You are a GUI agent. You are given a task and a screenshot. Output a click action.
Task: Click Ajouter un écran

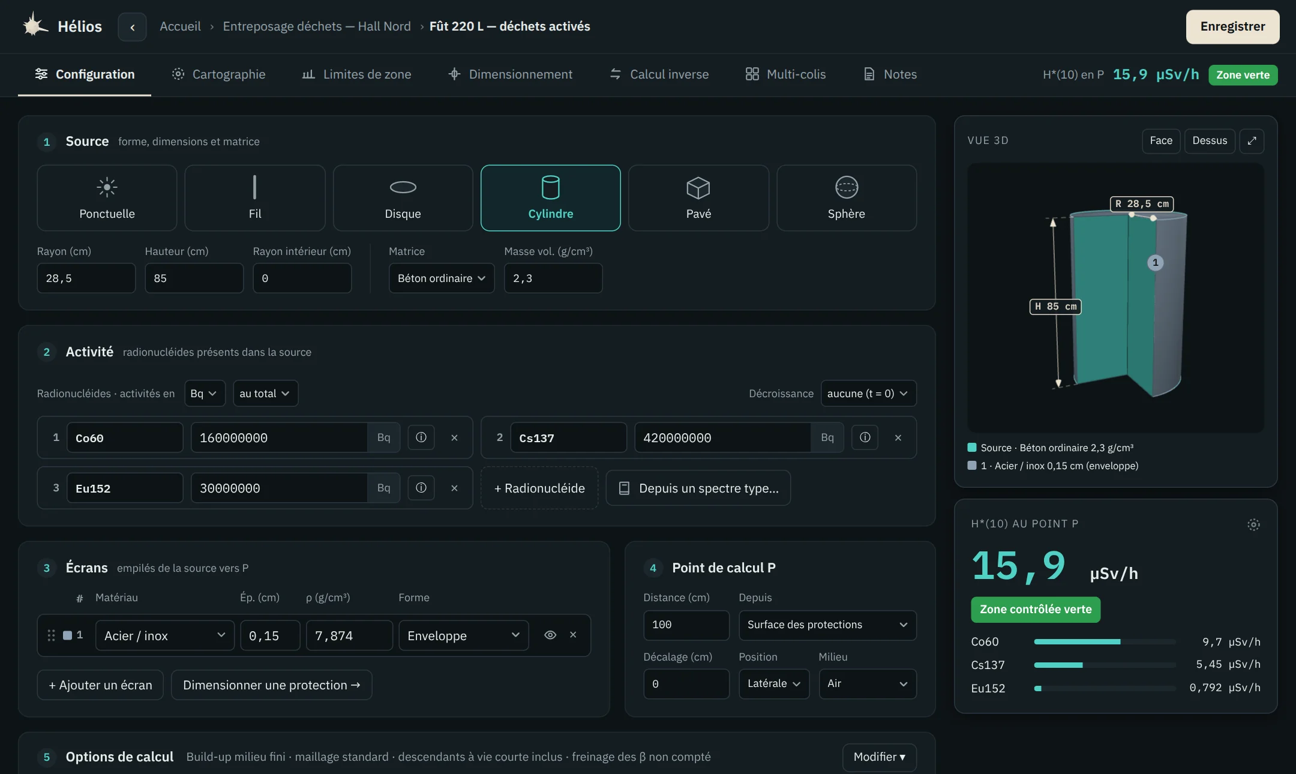(x=100, y=685)
